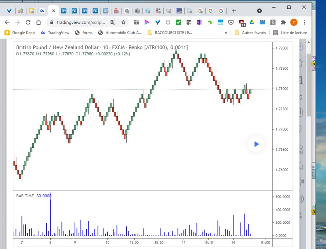The image size is (326, 249).
Task: Play the chart replay button
Action: point(256,144)
